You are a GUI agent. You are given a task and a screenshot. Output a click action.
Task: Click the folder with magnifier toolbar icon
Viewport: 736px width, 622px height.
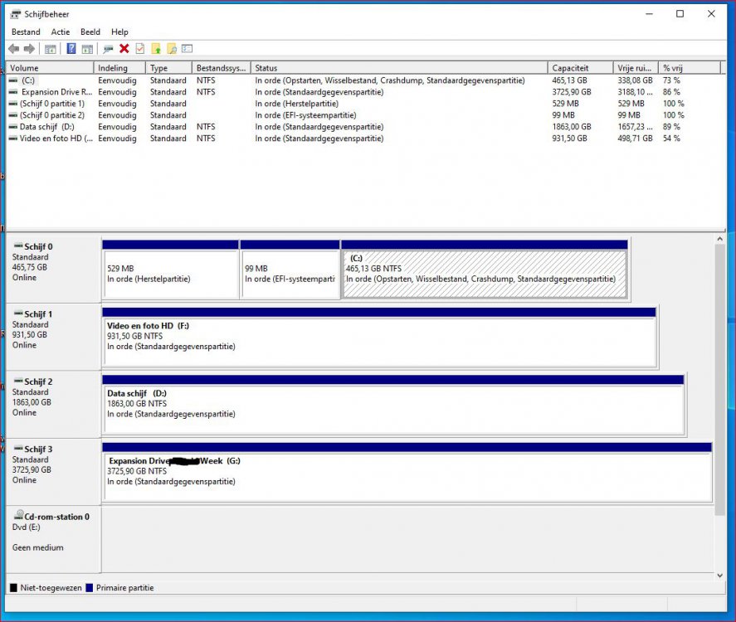172,49
